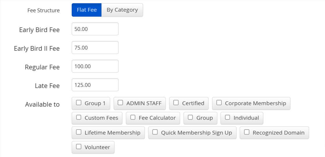Check the Group 1 checkbox
This screenshot has width=325, height=157.
click(79, 103)
